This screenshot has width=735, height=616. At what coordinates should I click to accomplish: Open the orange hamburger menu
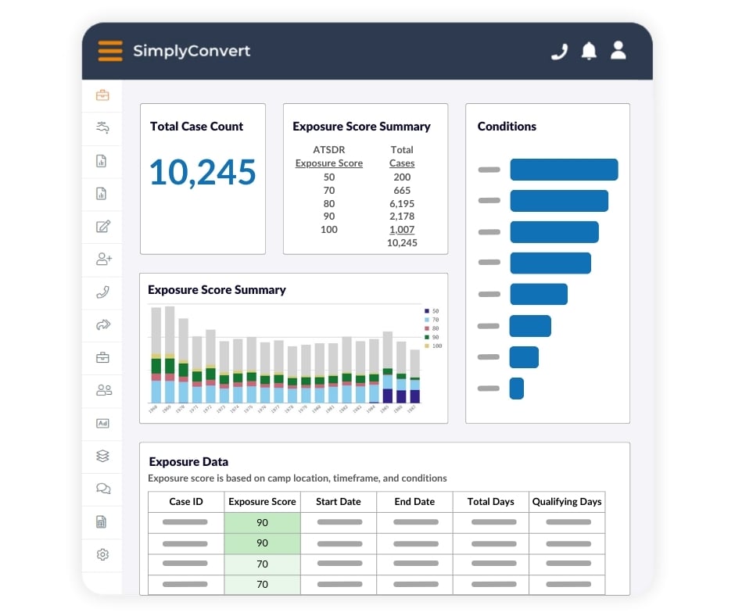110,51
